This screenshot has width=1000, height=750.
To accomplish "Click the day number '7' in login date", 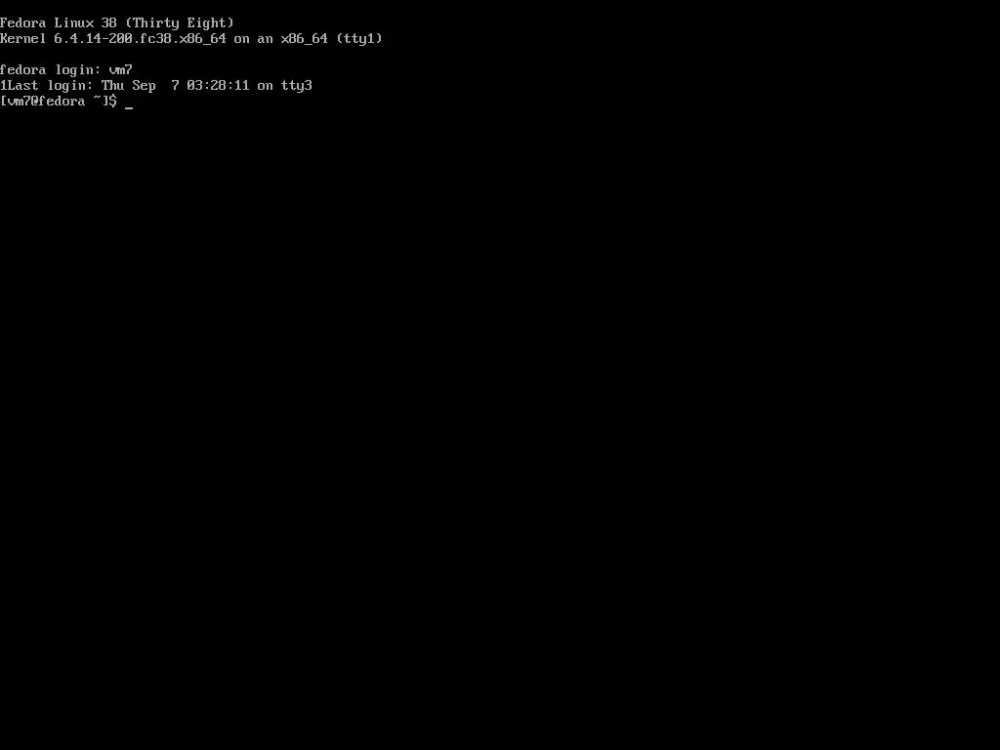I will [176, 86].
